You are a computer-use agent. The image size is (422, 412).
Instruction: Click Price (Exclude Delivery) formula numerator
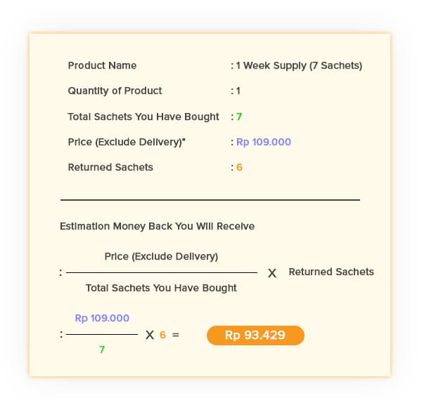coord(161,256)
